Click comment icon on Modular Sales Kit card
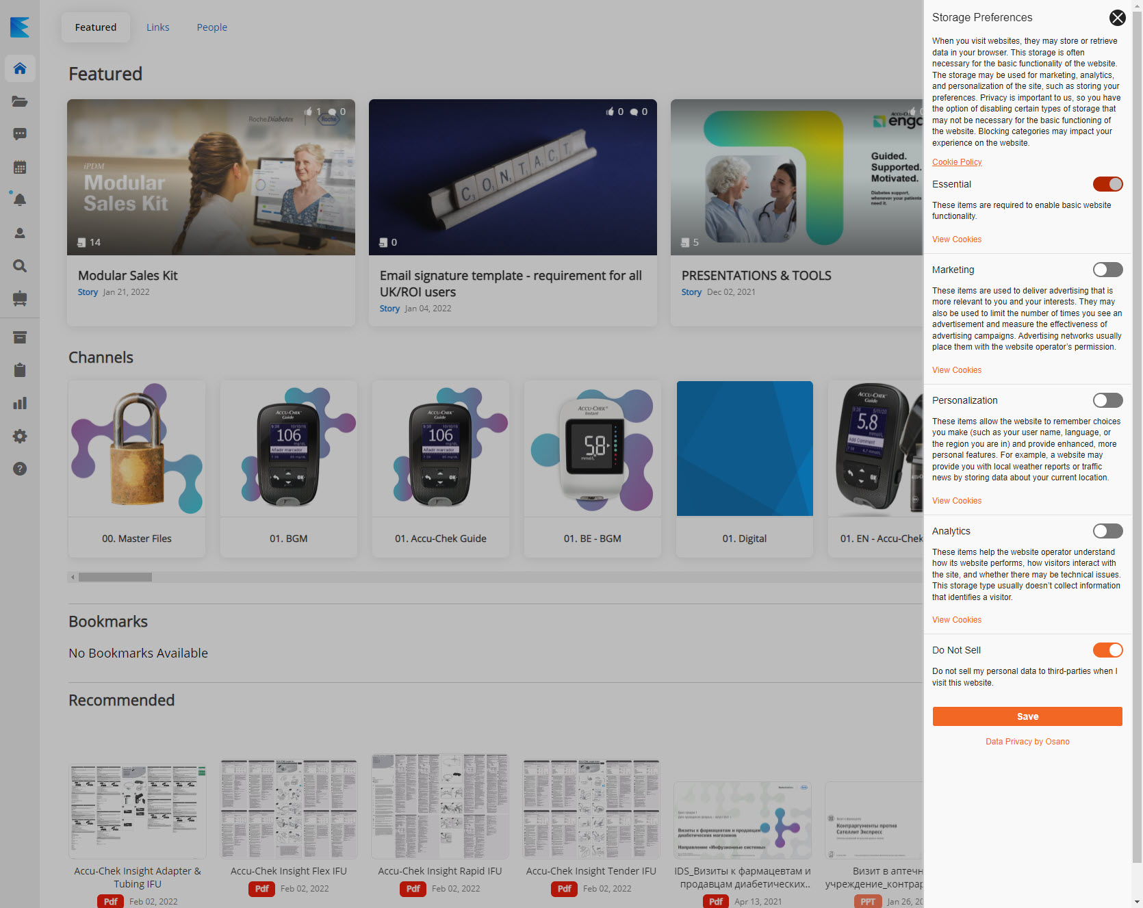1143x908 pixels. point(332,112)
